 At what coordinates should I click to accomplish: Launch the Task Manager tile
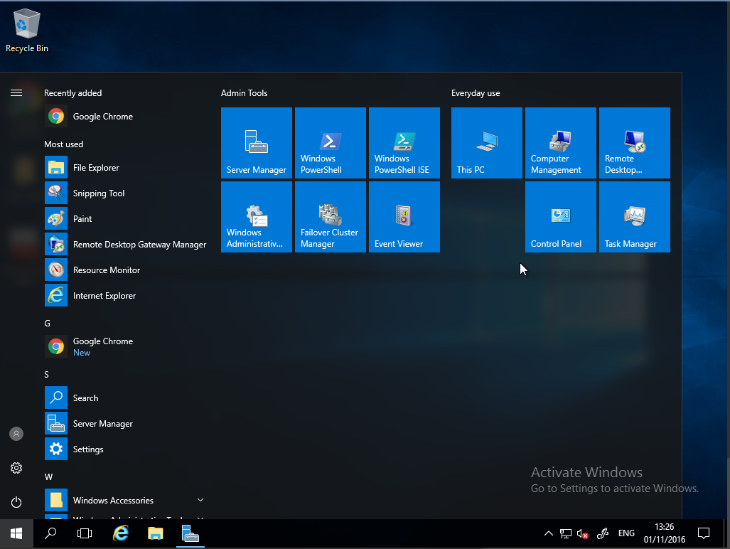[x=635, y=217]
